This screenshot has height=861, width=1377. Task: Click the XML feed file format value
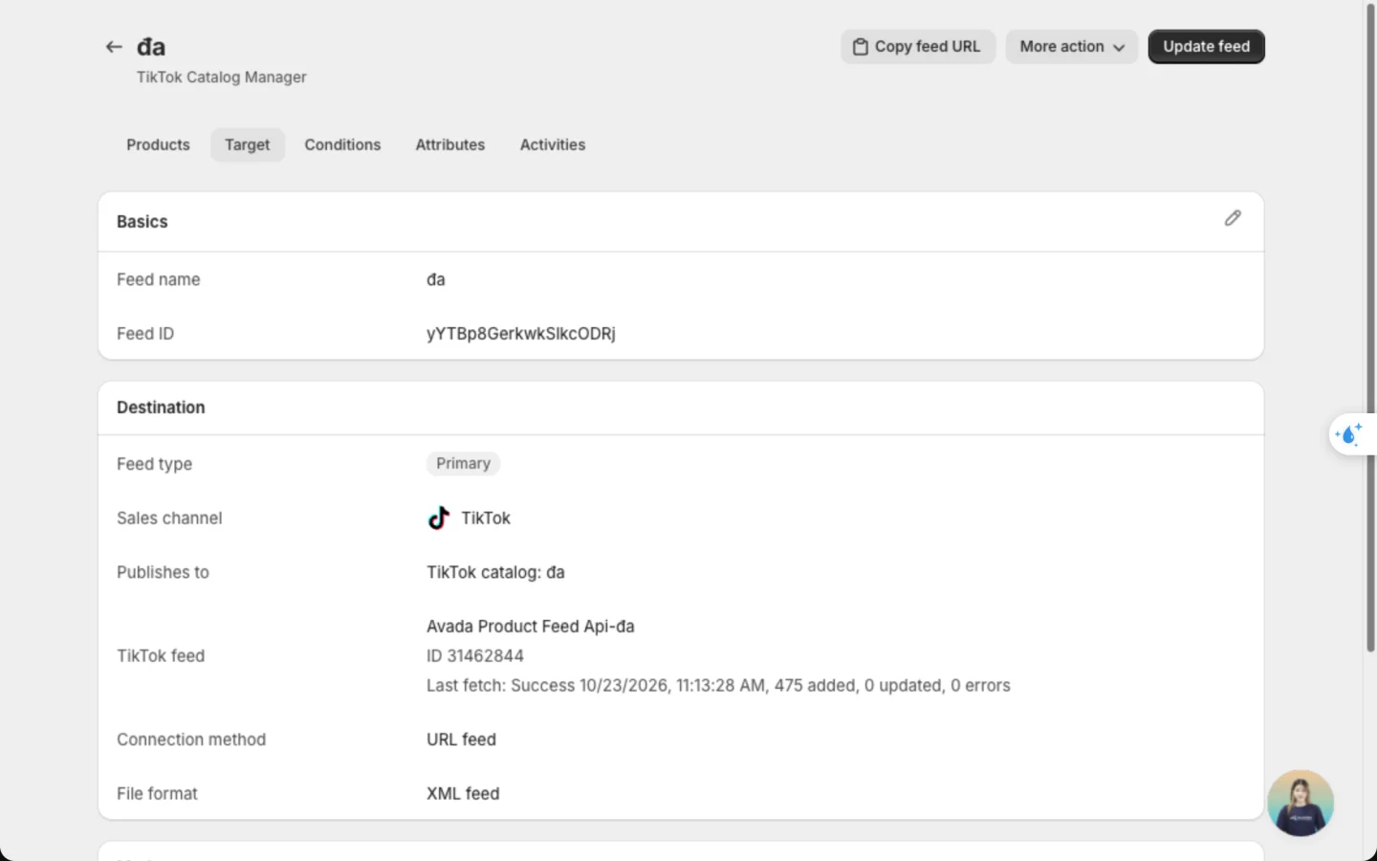point(463,794)
